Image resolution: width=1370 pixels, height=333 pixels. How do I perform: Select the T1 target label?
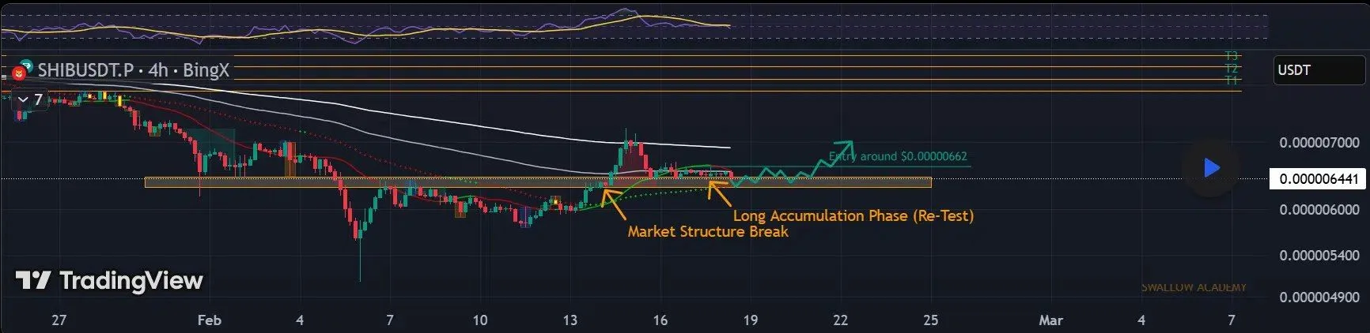(x=1231, y=80)
